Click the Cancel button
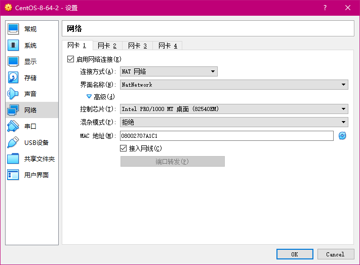Image resolution: width=360 pixels, height=265 pixels. point(335,254)
